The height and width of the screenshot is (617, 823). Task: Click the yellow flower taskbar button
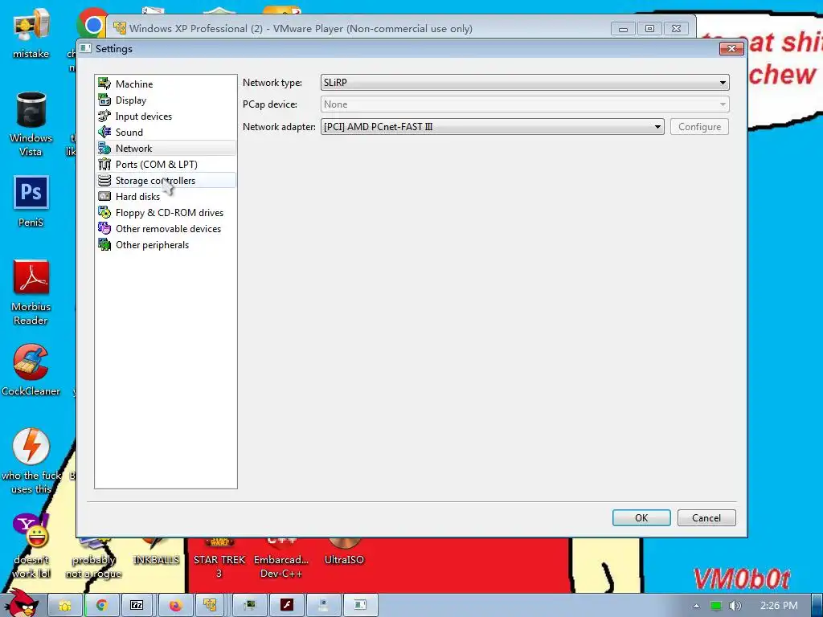click(65, 606)
